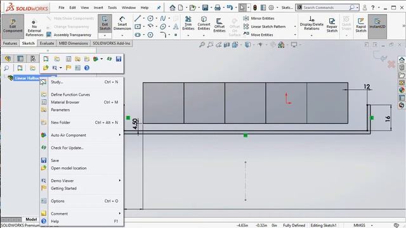The image size is (406, 228).
Task: Open the Move Entities dropdown arrow
Action: 295,35
